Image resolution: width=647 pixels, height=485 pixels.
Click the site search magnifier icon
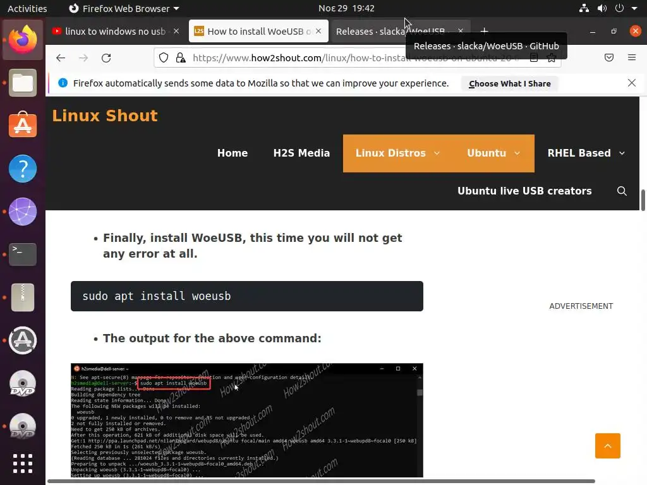[622, 191]
